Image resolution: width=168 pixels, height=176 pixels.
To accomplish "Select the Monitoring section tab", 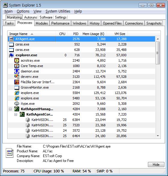I will (14, 17).
